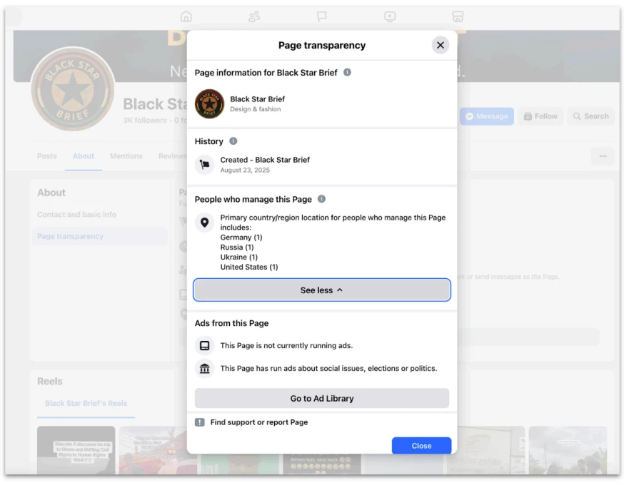Switch to the Mentions tab
624x485 pixels.
coord(126,156)
